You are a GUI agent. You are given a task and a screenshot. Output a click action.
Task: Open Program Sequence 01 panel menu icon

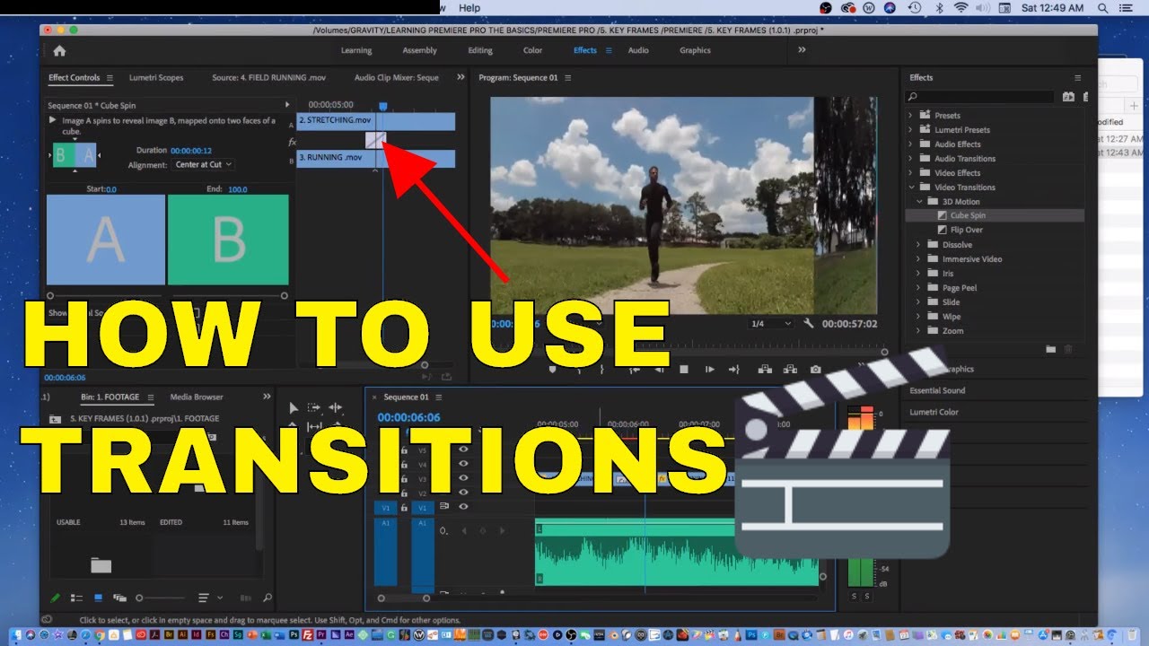tap(567, 78)
